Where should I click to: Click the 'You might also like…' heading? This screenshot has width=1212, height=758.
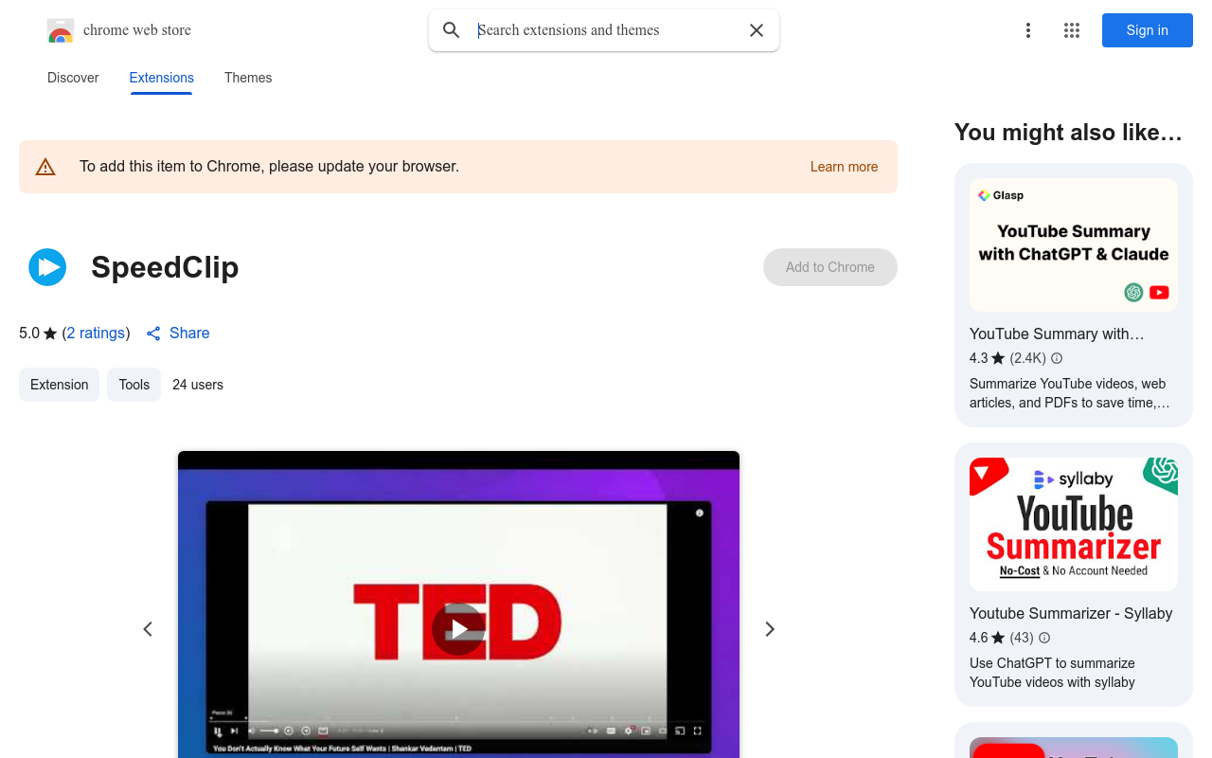[x=1068, y=133]
